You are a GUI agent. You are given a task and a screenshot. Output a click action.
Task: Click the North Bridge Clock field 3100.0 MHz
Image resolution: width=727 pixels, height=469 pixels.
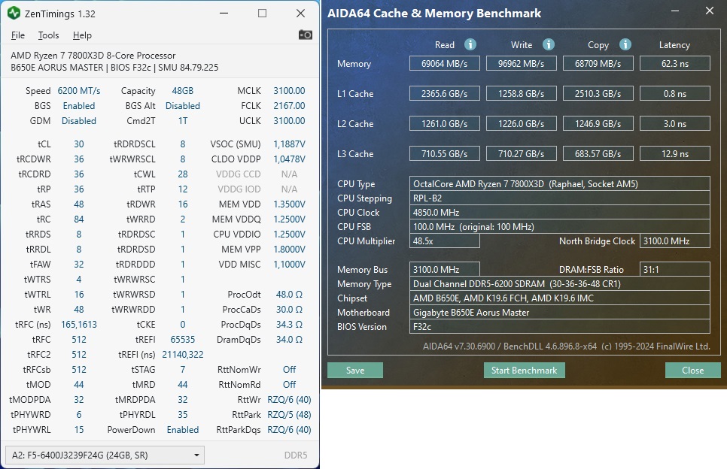point(674,241)
